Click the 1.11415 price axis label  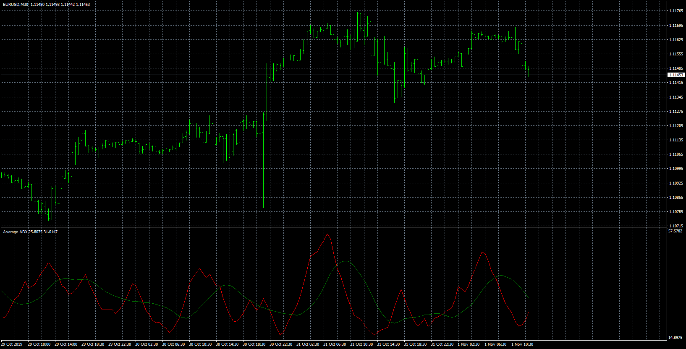coord(676,83)
